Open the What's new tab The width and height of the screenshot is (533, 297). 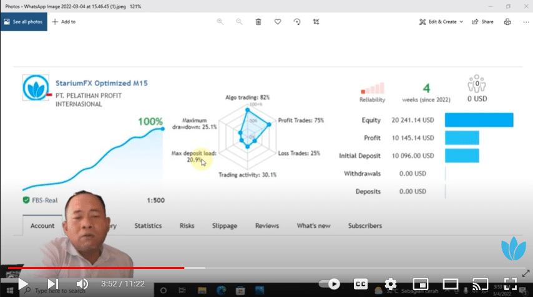(313, 225)
